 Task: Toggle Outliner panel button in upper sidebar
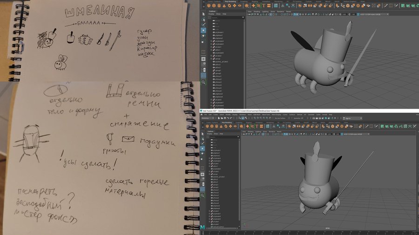coord(203,75)
